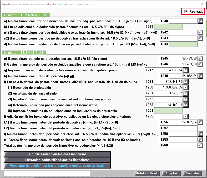Select the green field for box 1241
207x178 pixels.
(168, 27)
